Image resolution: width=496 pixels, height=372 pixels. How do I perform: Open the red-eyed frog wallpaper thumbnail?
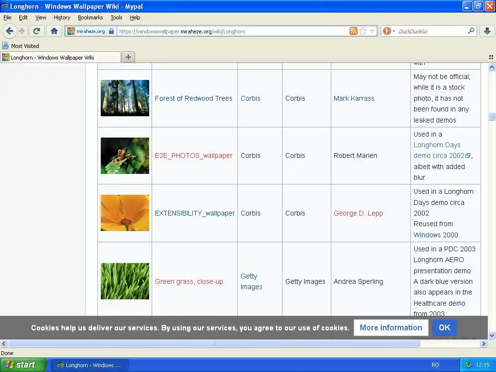125,155
